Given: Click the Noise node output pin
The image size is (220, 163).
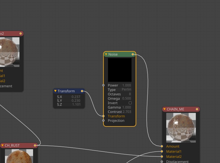Looking at the screenshot, I should tap(133, 54).
